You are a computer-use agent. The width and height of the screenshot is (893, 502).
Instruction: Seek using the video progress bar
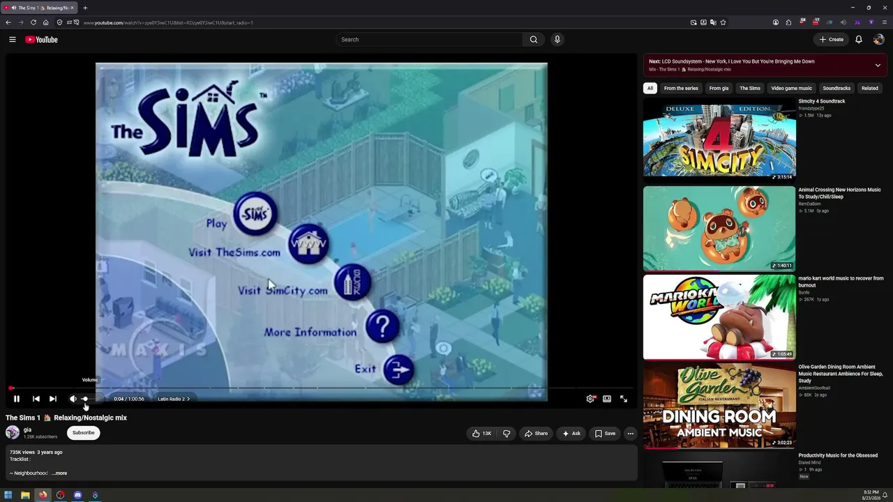click(x=321, y=388)
